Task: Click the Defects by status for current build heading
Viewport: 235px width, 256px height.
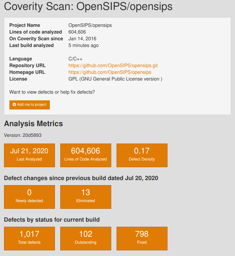Action: tap(52, 220)
